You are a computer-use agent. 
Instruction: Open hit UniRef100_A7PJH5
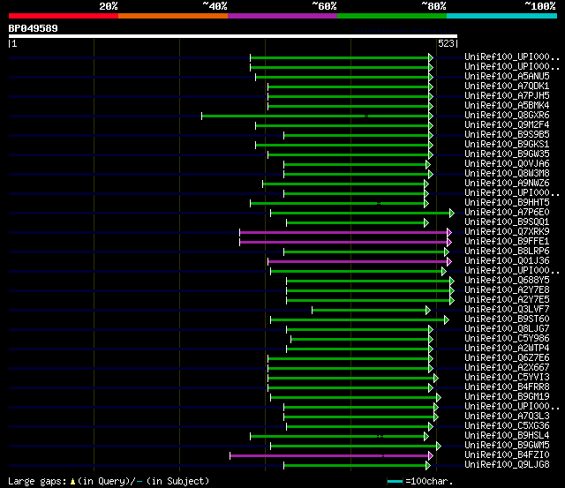point(507,96)
